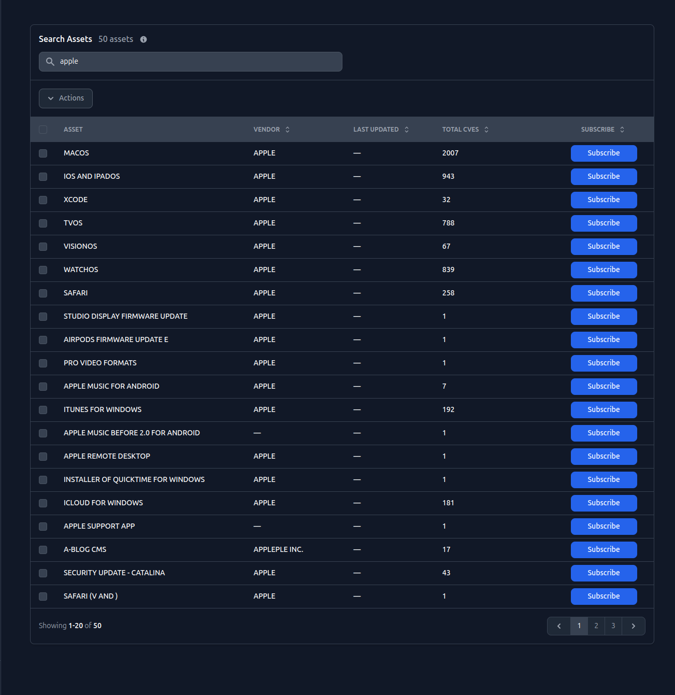
Task: Subscribe to VISIONOS asset
Action: (604, 247)
